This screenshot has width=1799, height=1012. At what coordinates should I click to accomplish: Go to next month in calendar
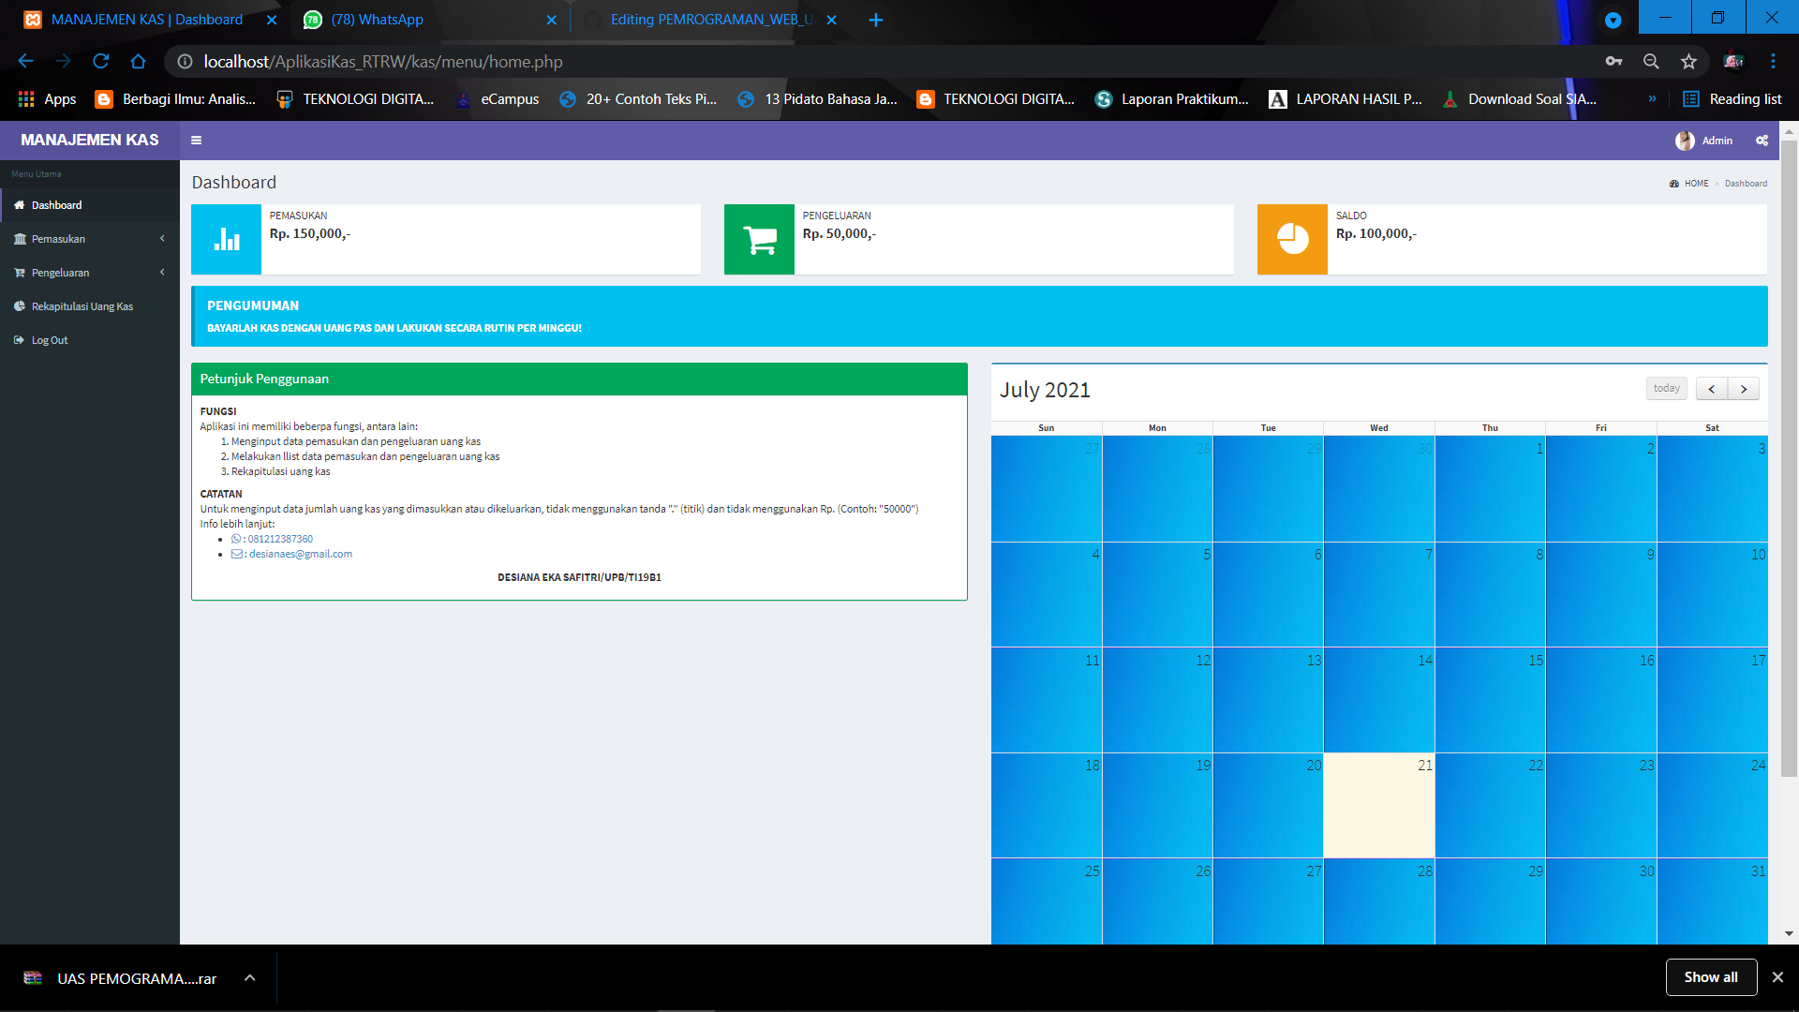tap(1743, 389)
